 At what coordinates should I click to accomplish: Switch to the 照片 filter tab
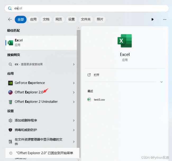(100, 19)
